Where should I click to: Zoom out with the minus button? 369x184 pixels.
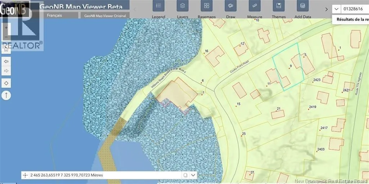coord(6,37)
